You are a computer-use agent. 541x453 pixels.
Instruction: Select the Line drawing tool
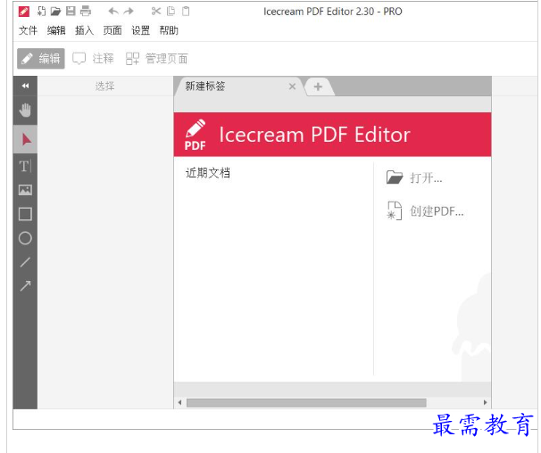point(25,262)
